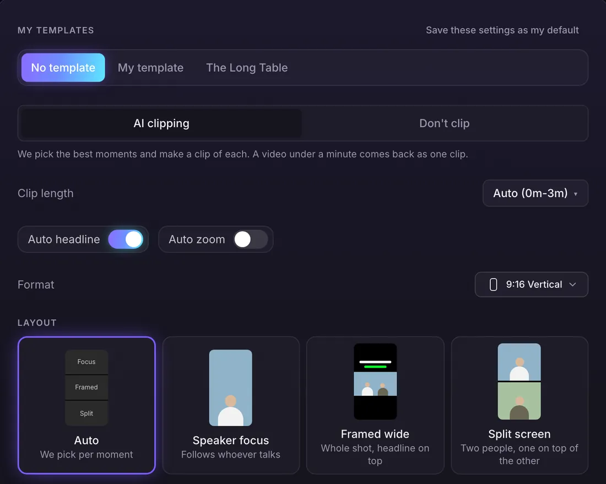Click the LAYOUT heading
This screenshot has width=606, height=484.
point(37,323)
